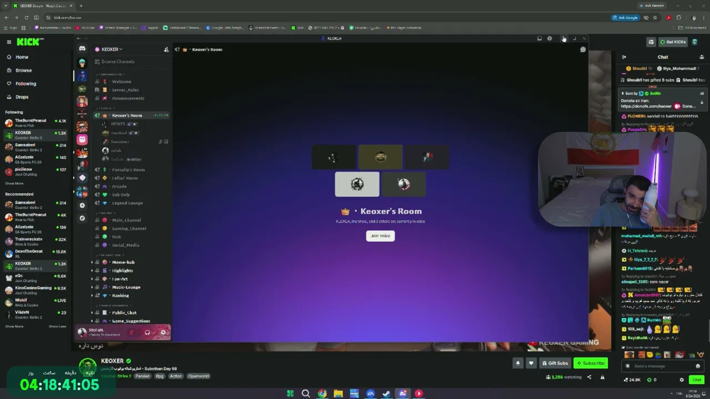Click Add a Server plus icon

click(x=82, y=206)
